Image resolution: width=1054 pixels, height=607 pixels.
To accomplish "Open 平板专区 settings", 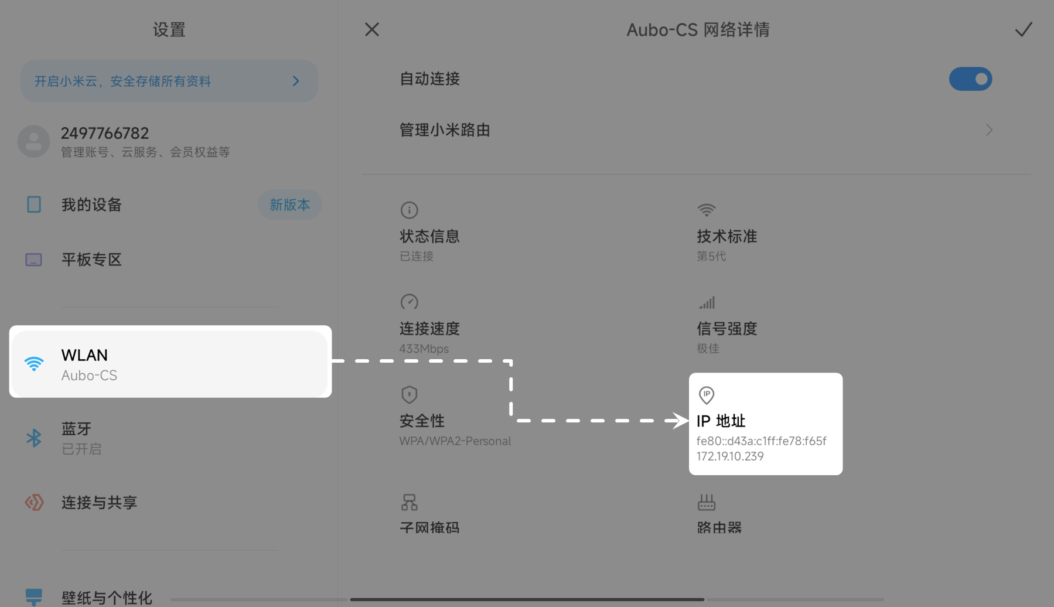I will [169, 260].
